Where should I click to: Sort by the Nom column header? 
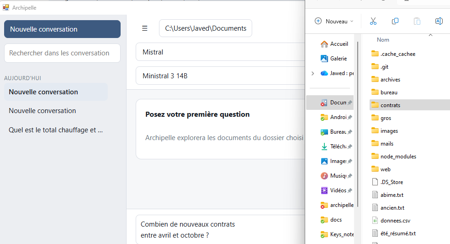point(383,40)
